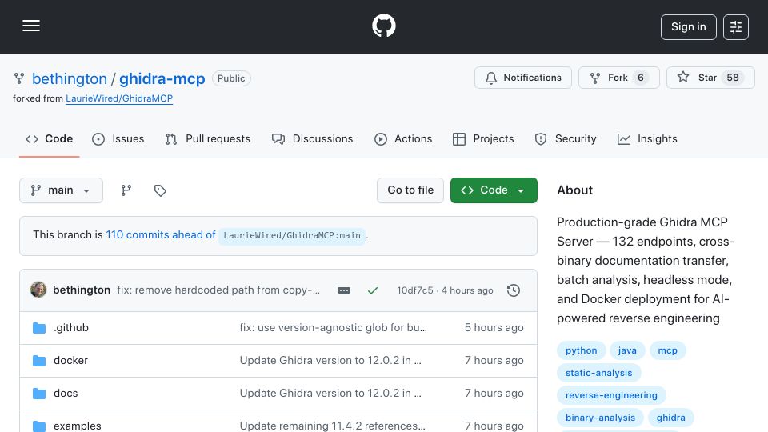This screenshot has width=768, height=432.
Task: Select the python topic tag
Action: 582,350
